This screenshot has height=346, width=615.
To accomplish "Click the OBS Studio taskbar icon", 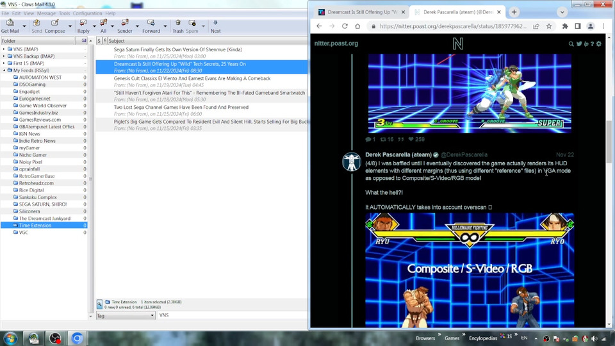I will click(55, 338).
